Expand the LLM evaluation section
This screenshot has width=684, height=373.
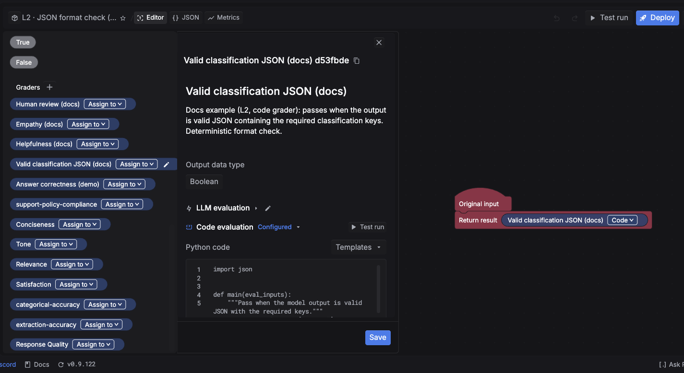point(256,208)
